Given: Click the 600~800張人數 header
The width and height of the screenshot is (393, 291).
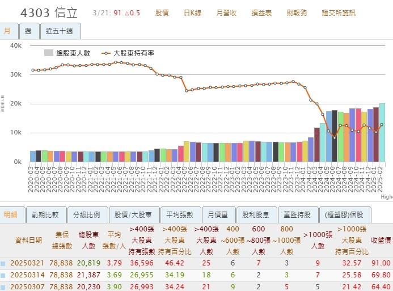Looking at the screenshot, I should [x=259, y=240].
